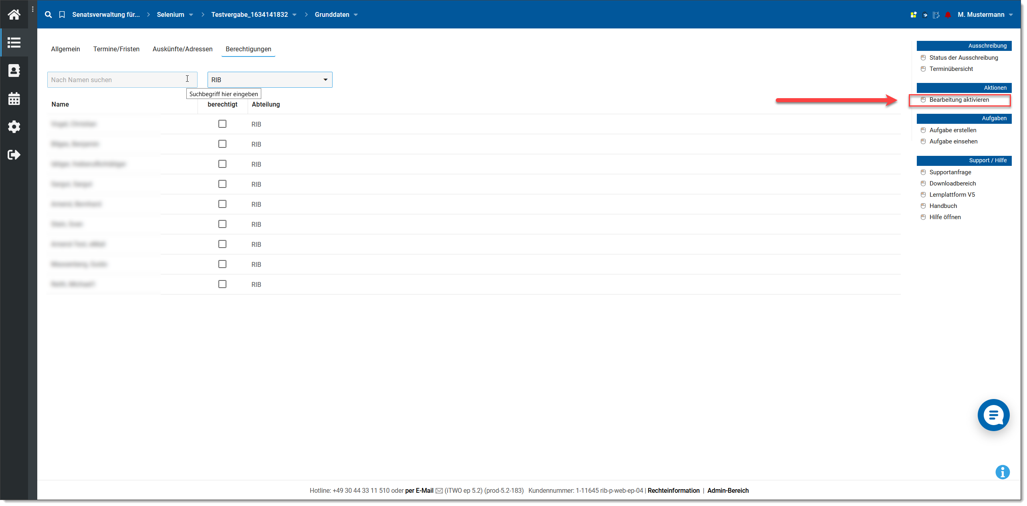
Task: Open the Handbuch link
Action: point(943,206)
